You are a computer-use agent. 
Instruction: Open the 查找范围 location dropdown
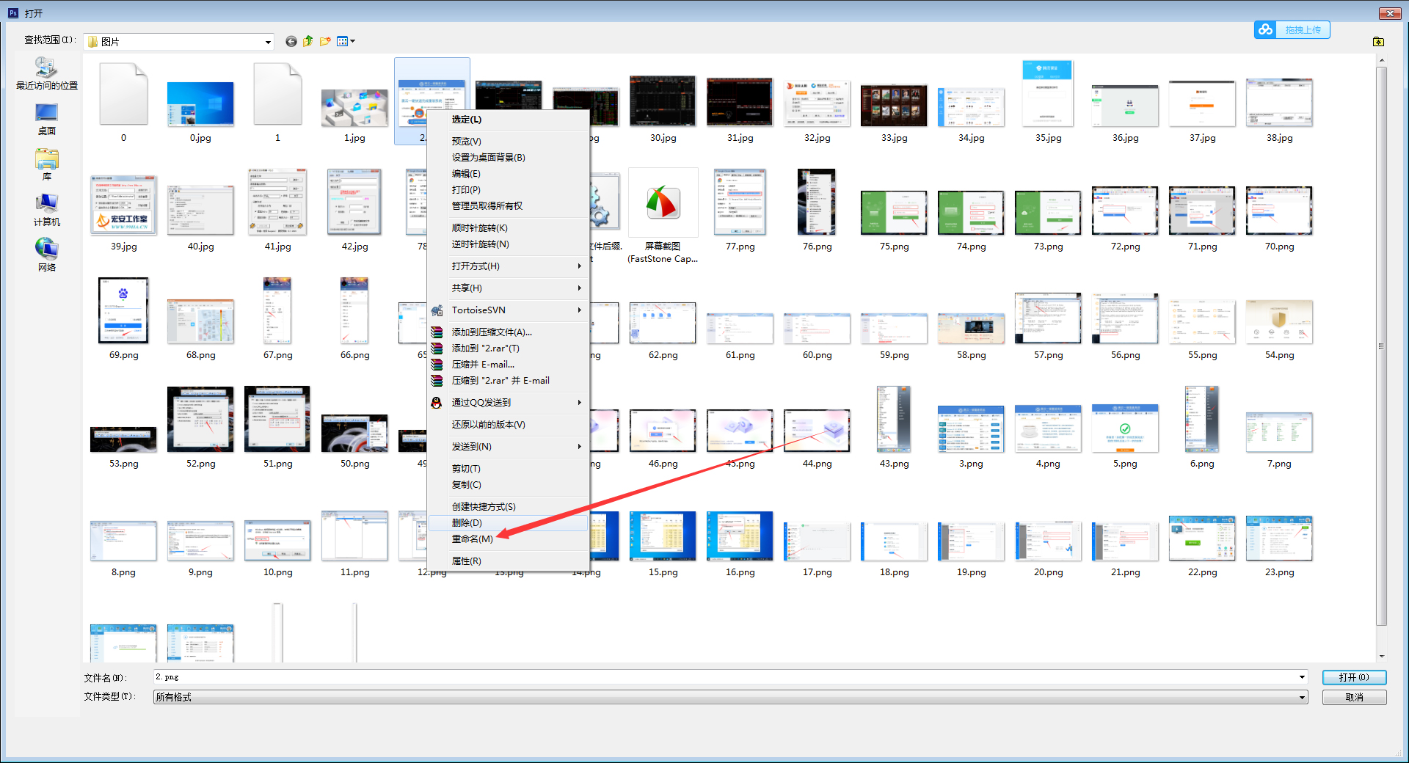point(268,41)
